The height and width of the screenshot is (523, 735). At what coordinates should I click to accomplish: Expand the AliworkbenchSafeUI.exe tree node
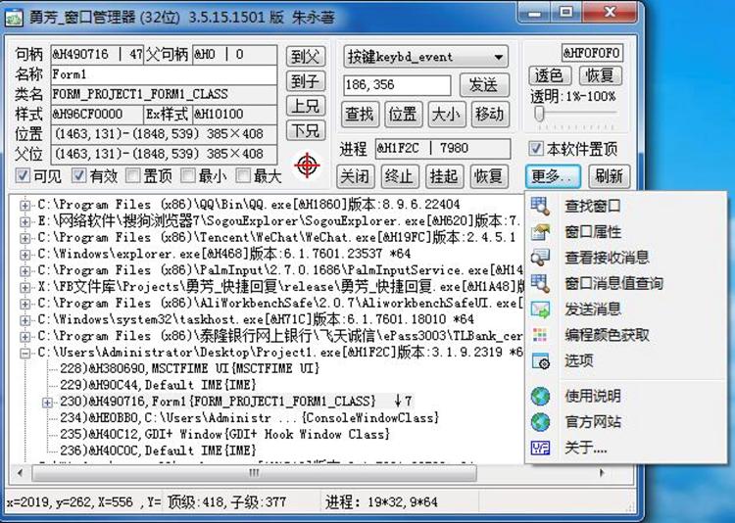[x=24, y=304]
